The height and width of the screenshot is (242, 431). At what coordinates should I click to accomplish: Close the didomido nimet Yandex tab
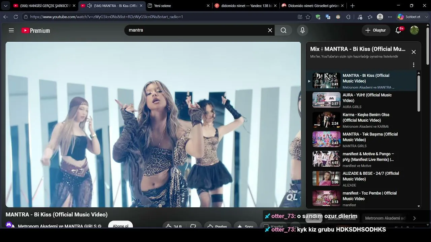[x=275, y=6]
